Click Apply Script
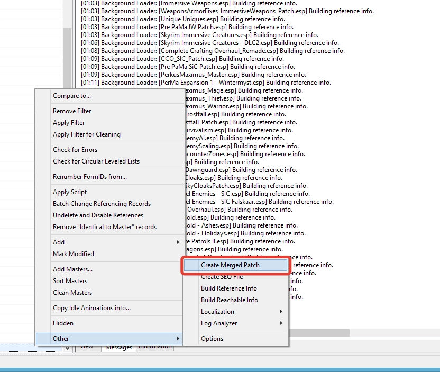Viewport: 440px width, 372px height. coord(70,192)
